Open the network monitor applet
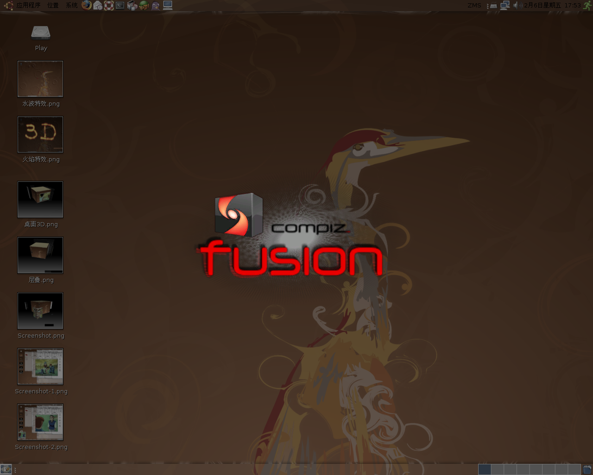The width and height of the screenshot is (593, 475). pyautogui.click(x=505, y=6)
